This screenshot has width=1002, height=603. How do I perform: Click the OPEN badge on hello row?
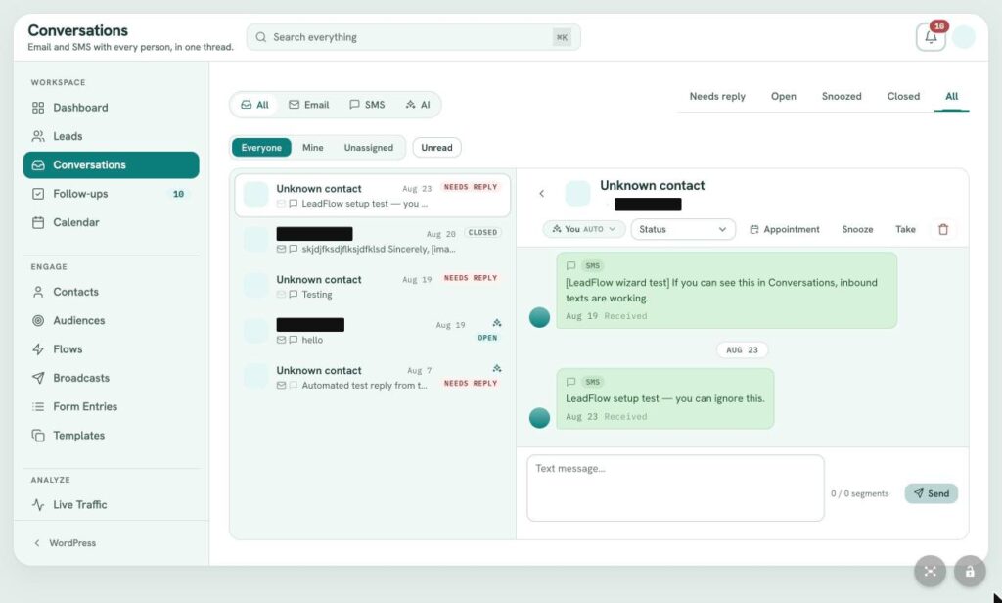(487, 338)
